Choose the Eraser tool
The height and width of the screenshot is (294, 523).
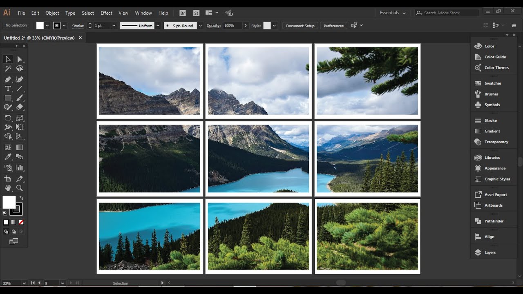20,107
